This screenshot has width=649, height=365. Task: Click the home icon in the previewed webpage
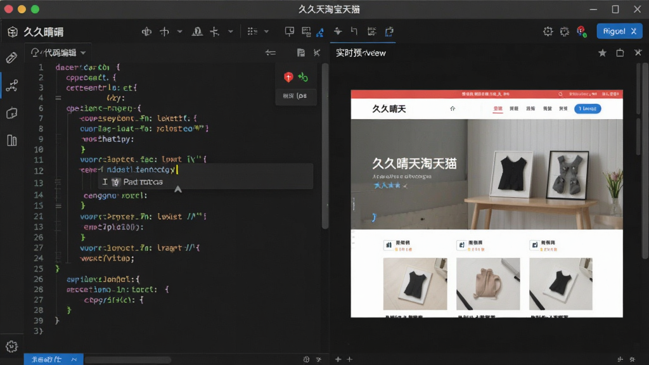(453, 108)
